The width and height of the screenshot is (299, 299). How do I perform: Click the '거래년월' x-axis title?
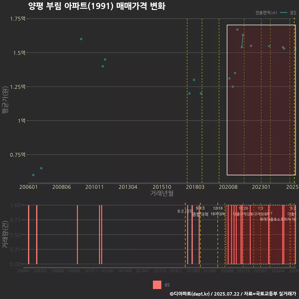point(162,193)
